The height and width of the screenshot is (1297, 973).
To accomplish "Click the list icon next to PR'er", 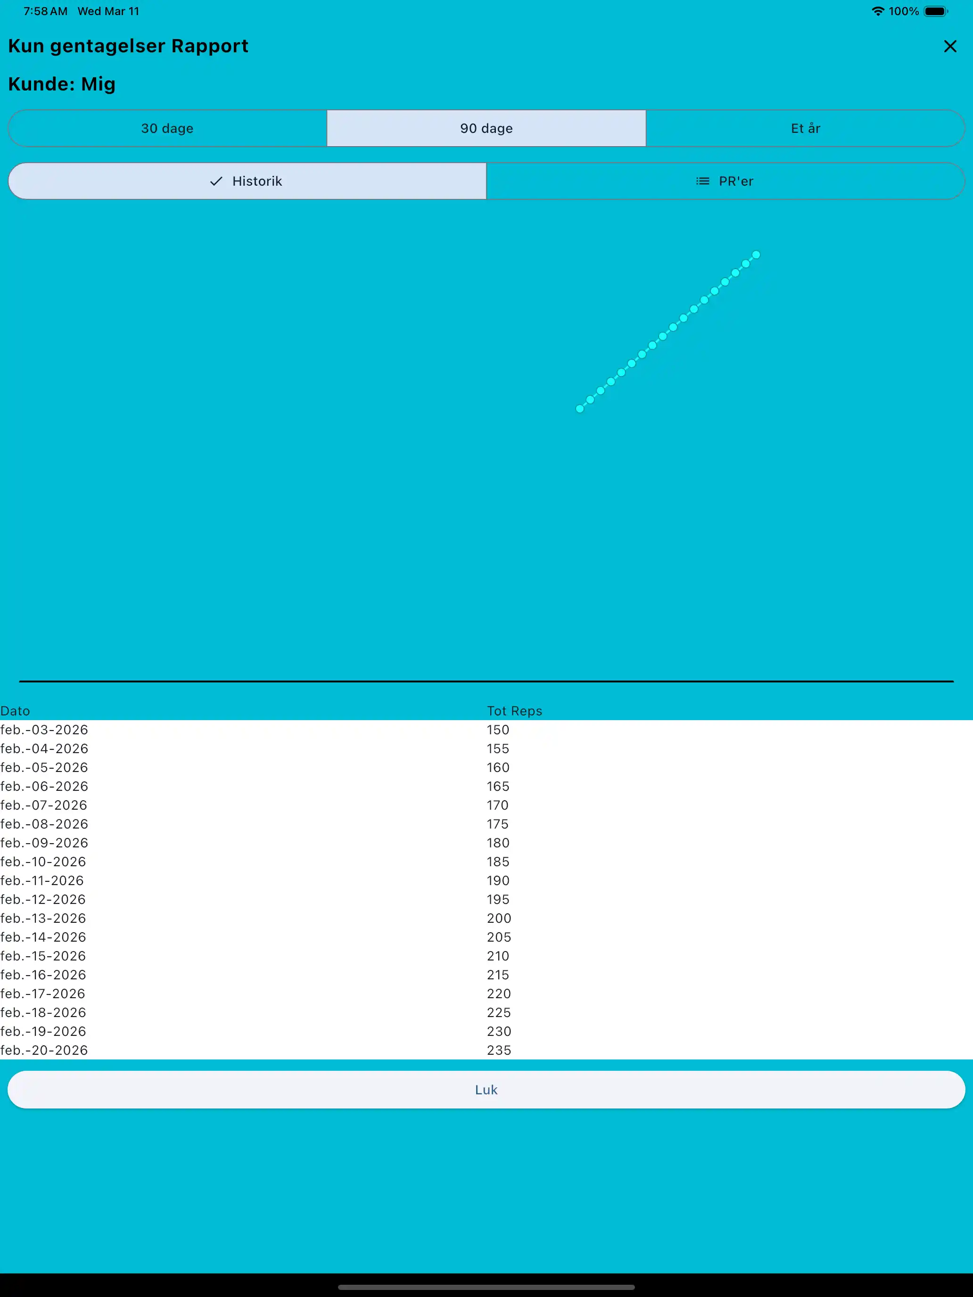I will 701,181.
